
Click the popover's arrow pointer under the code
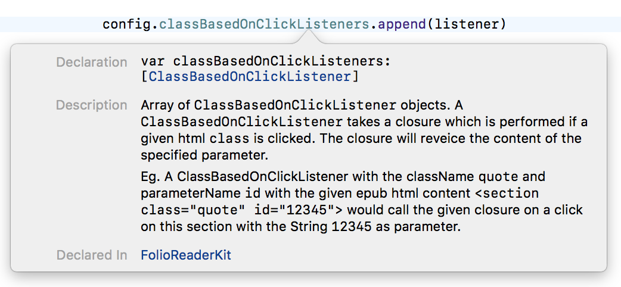(x=308, y=38)
